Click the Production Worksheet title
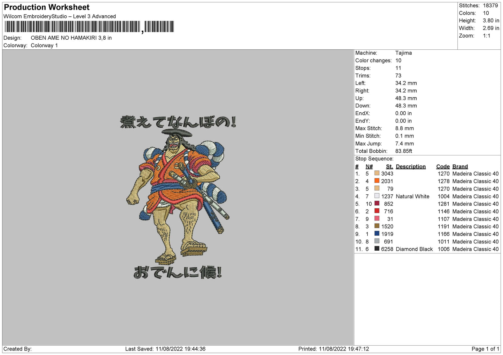The height and width of the screenshot is (355, 503). (47, 7)
